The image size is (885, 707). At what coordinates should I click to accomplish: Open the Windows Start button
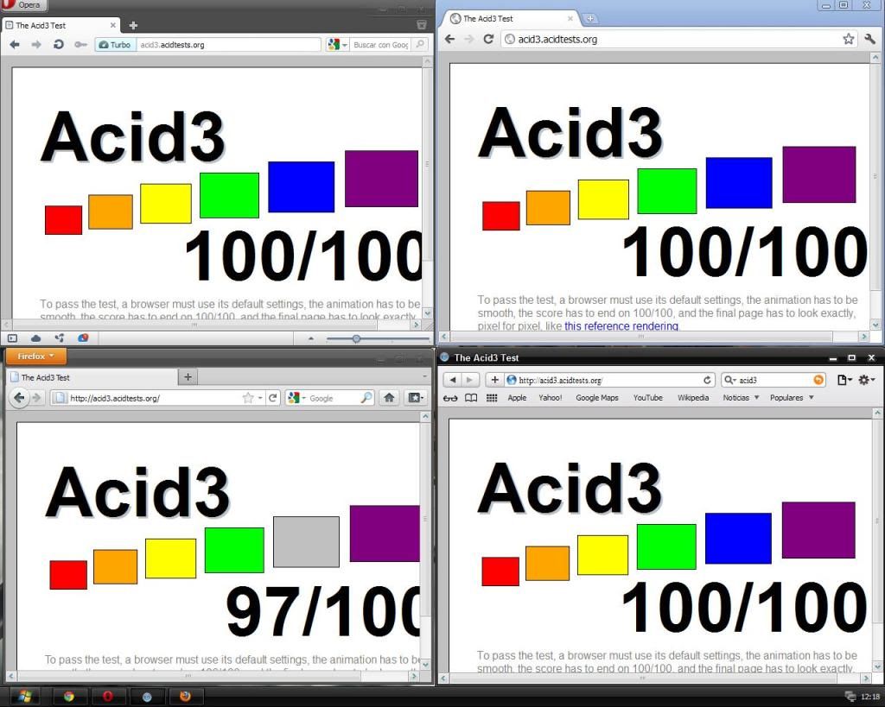click(x=23, y=697)
